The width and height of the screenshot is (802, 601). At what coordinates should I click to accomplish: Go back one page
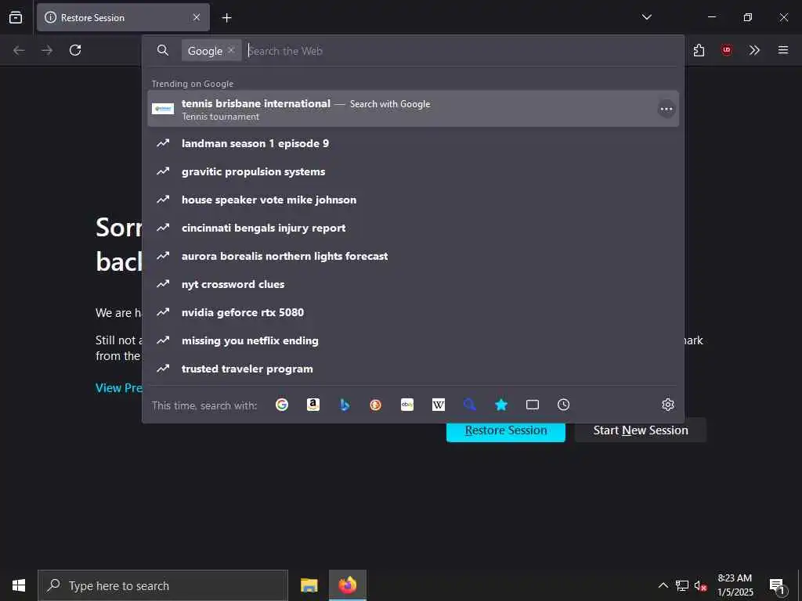coord(19,50)
